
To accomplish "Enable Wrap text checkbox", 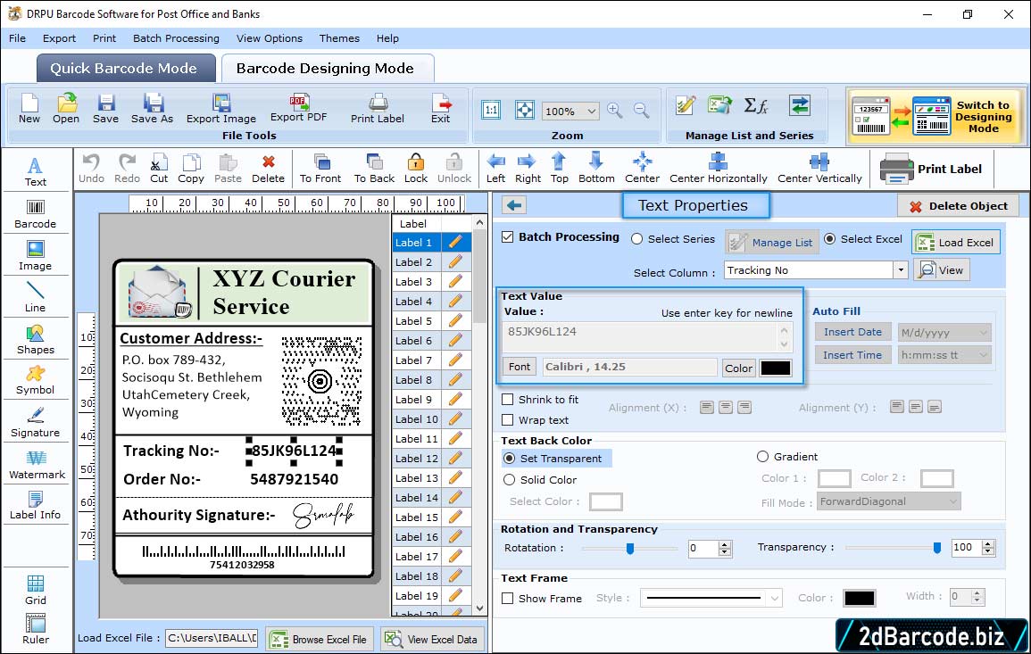I will [508, 420].
